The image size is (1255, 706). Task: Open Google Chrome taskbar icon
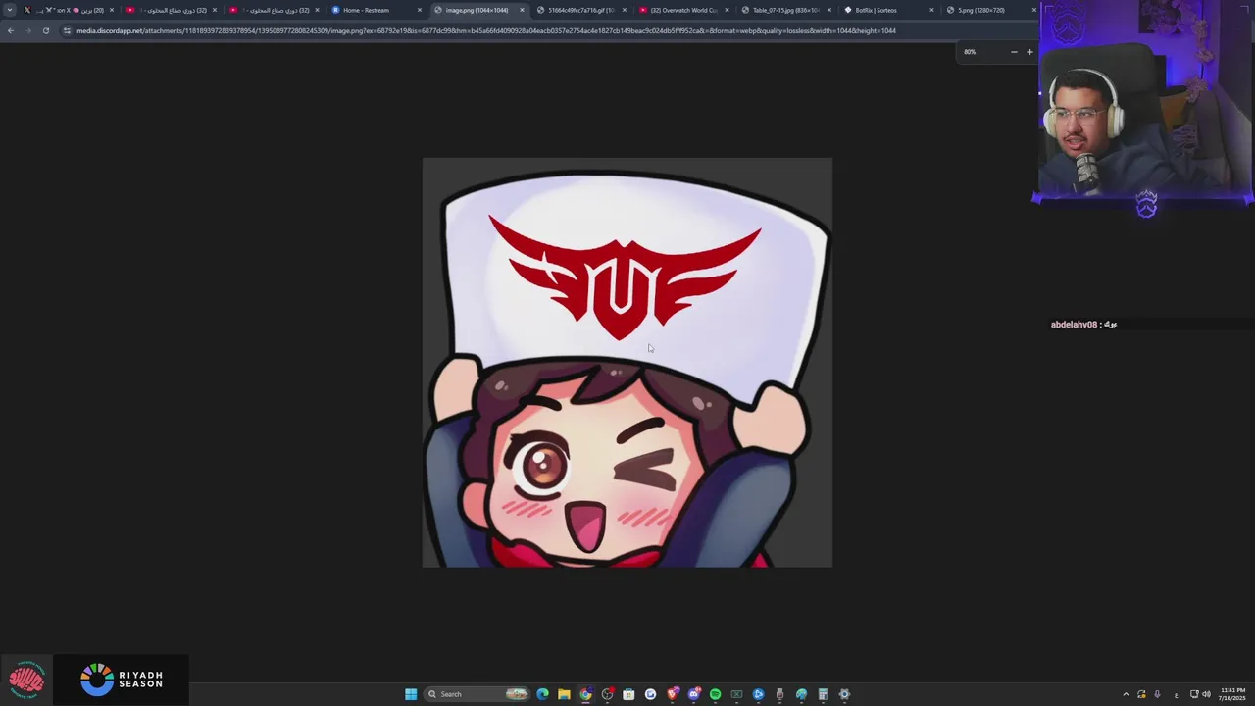585,694
